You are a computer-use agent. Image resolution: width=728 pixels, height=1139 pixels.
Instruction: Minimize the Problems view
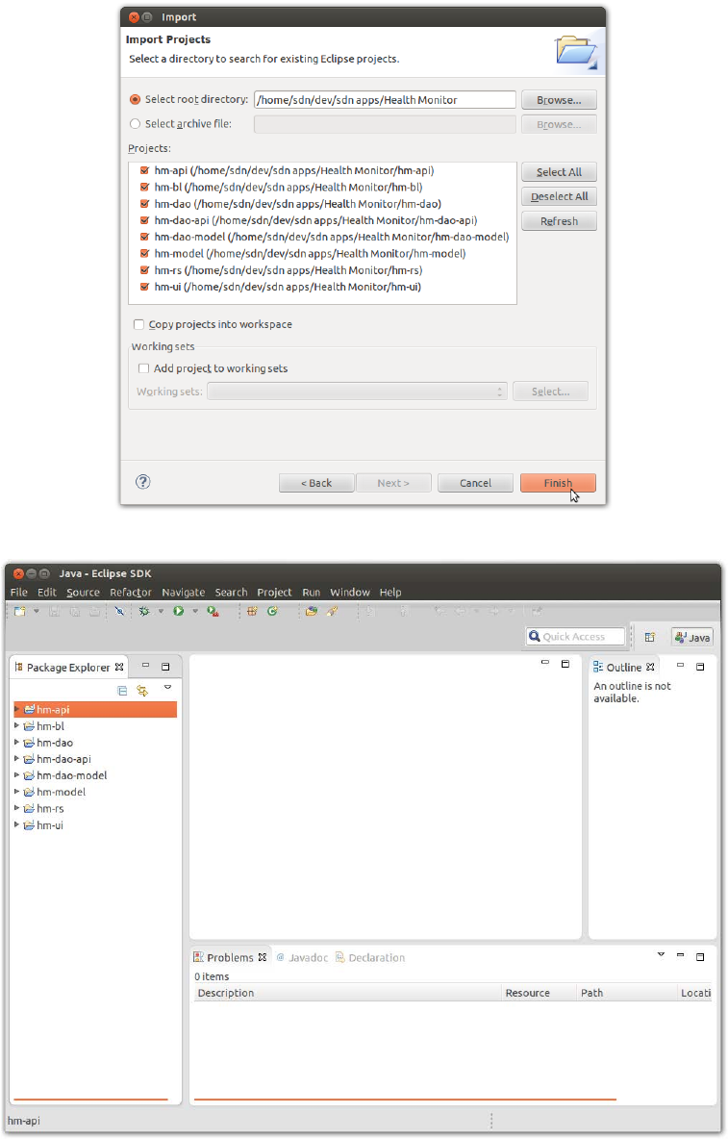click(680, 955)
